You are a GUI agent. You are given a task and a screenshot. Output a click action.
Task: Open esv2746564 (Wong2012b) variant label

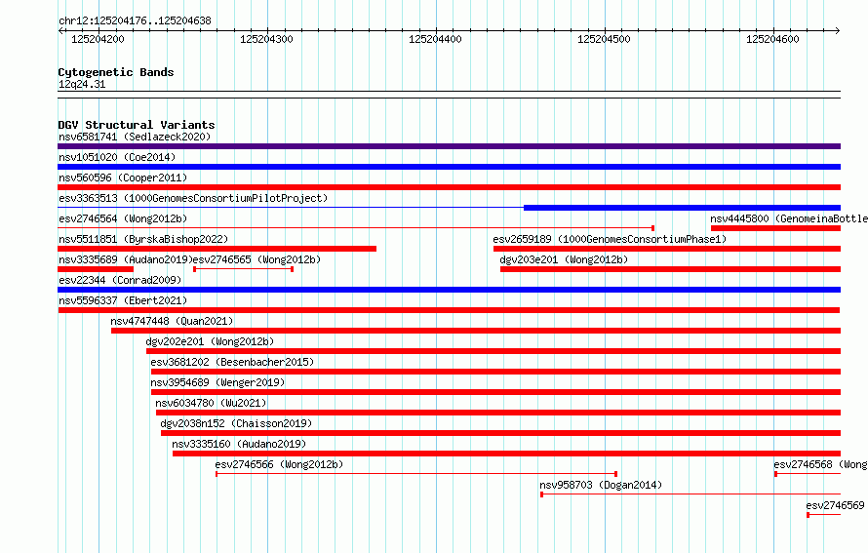[123, 218]
